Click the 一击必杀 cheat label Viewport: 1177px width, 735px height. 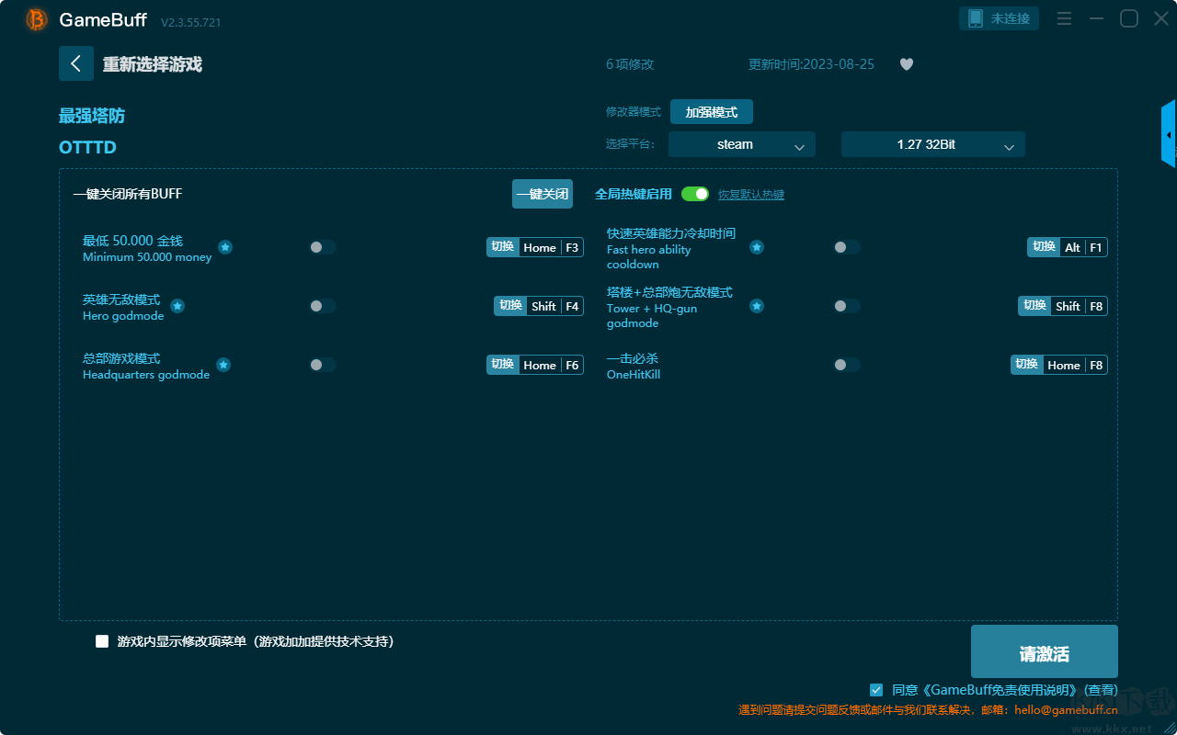click(x=633, y=358)
